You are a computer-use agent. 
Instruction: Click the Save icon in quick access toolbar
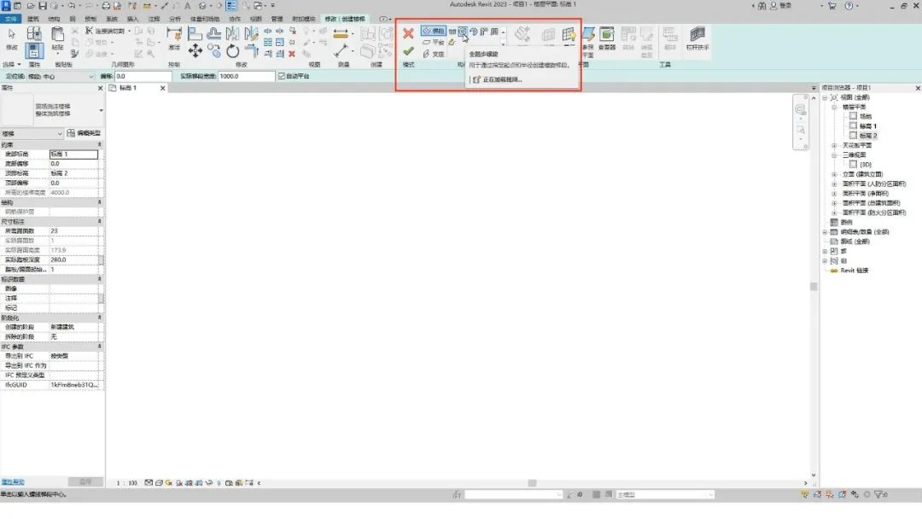click(x=43, y=5)
